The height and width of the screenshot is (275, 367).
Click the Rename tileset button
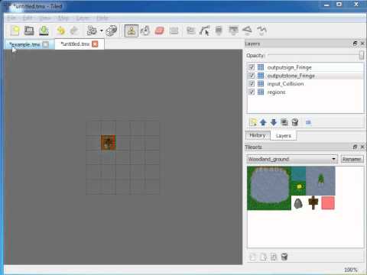point(352,159)
